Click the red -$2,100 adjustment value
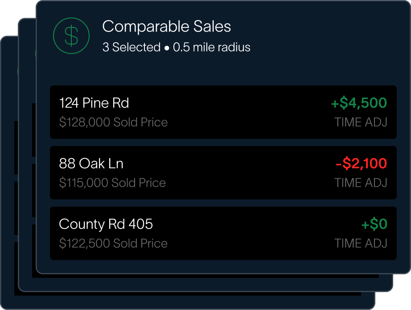This screenshot has height=310, width=411. coord(361,164)
